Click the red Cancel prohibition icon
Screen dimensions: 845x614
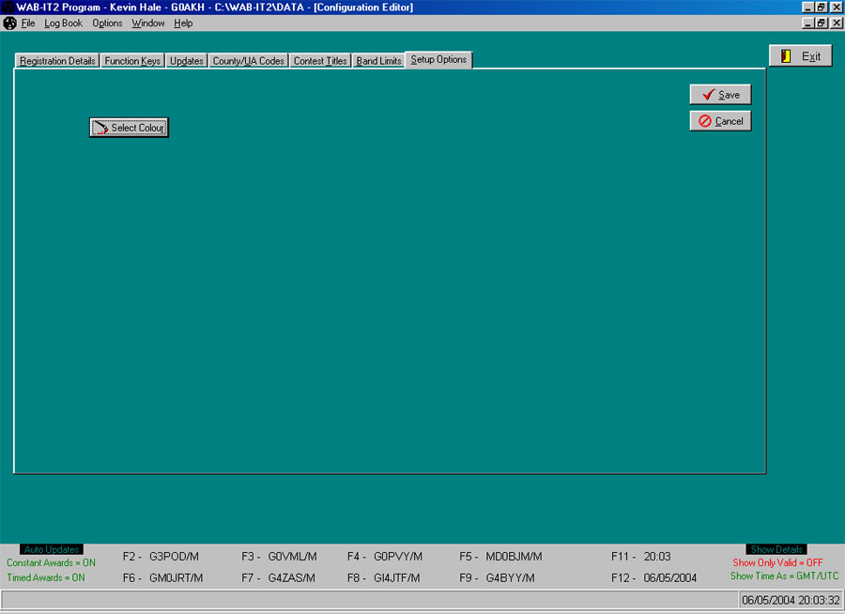705,120
